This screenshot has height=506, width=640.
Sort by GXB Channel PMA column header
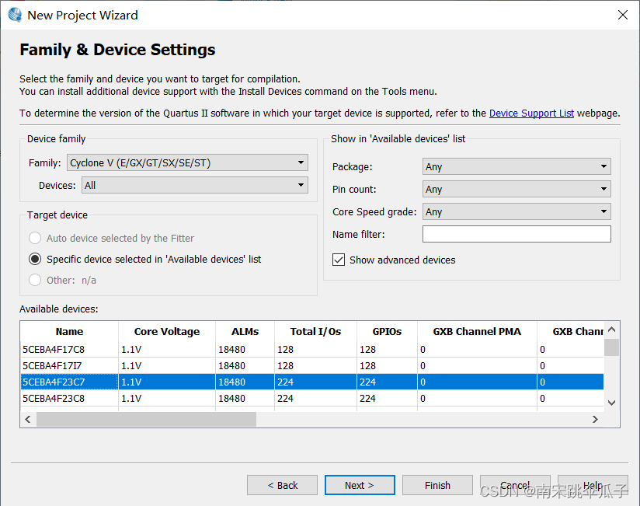pos(477,331)
